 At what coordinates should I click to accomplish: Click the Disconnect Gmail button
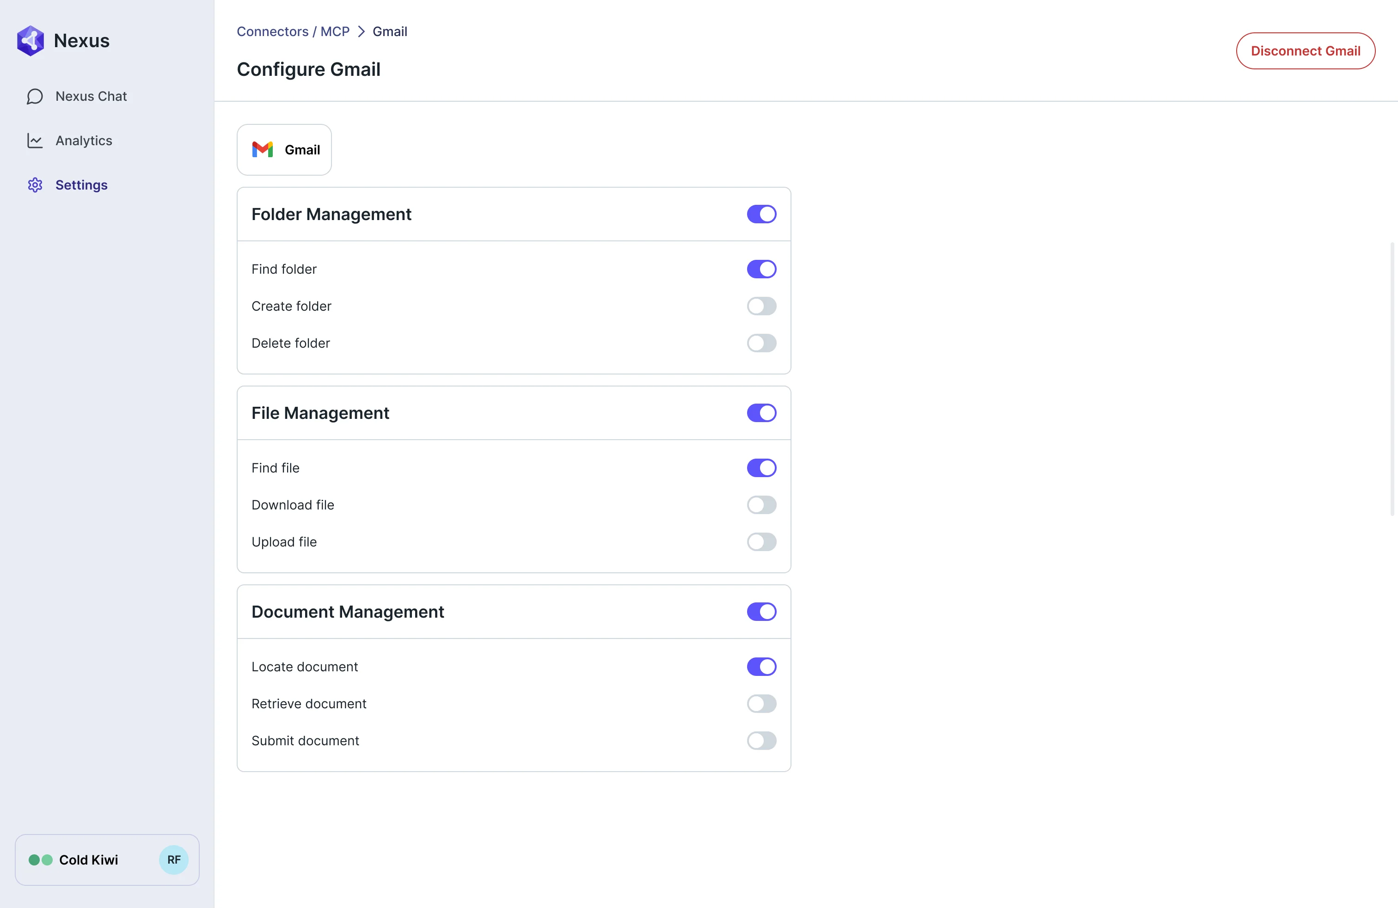[1305, 51]
